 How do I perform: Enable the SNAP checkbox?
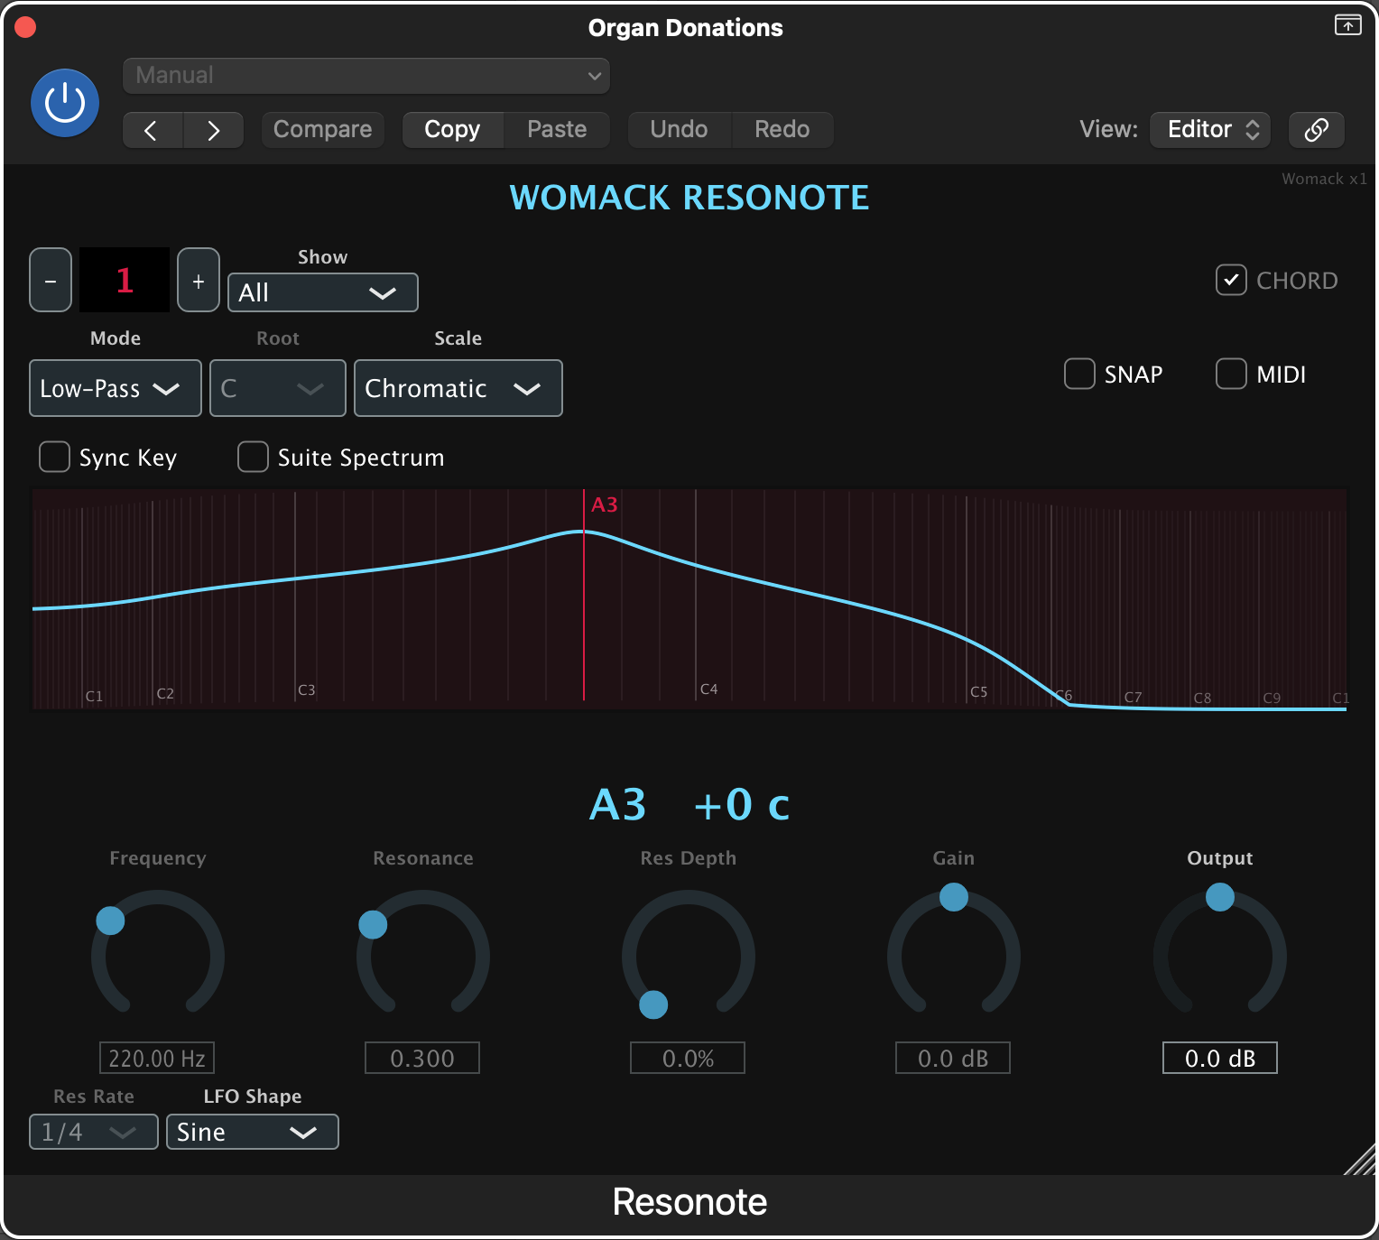point(1079,374)
